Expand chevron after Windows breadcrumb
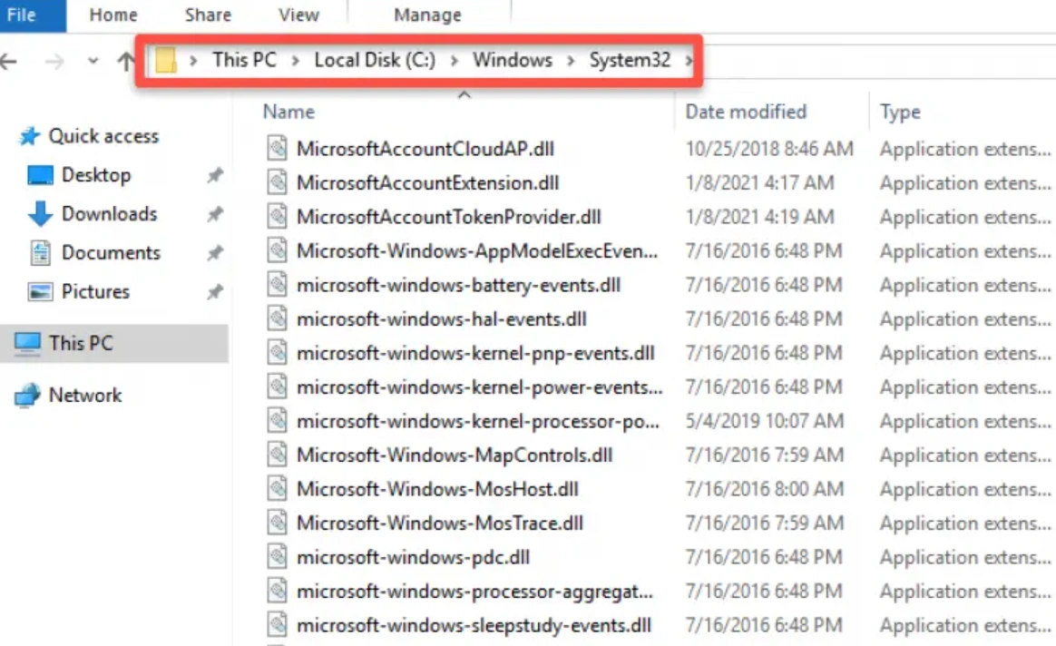The height and width of the screenshot is (646, 1056). [x=571, y=61]
